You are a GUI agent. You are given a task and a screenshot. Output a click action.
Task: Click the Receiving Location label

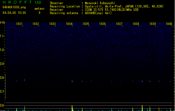[65, 6]
